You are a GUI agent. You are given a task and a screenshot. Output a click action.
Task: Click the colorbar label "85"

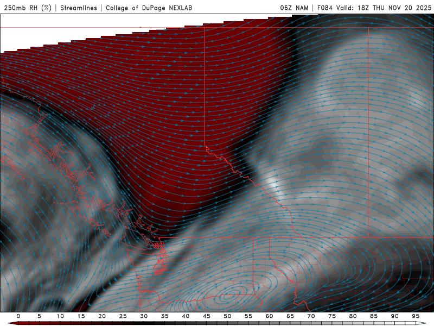click(x=374, y=316)
